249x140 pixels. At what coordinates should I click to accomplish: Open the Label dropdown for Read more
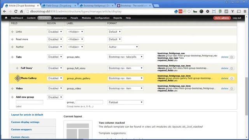75,39
